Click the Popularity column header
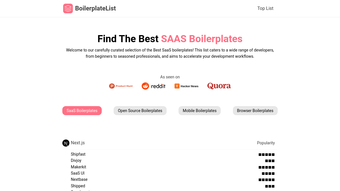The image size is (340, 191). point(266,143)
